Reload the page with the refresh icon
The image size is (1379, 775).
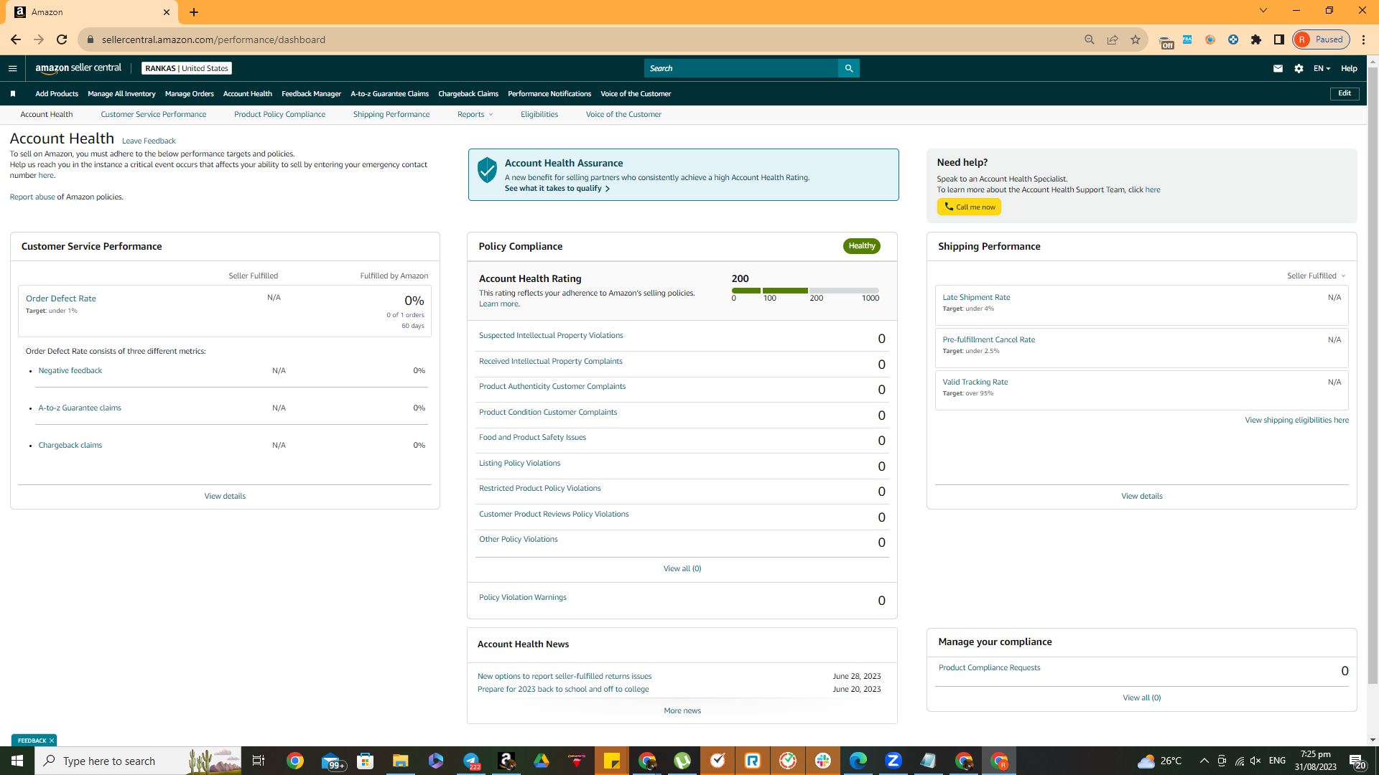tap(62, 39)
